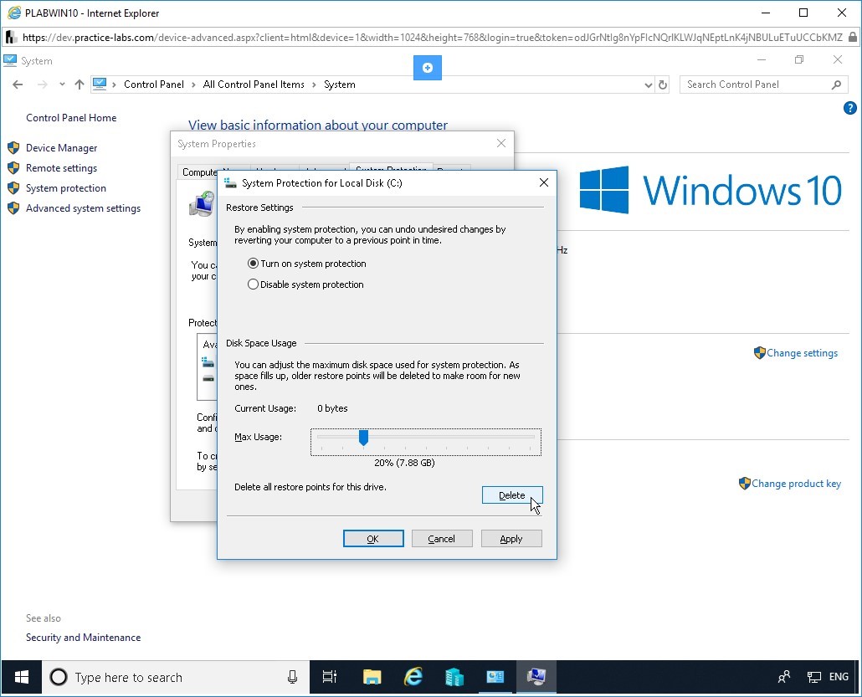This screenshot has height=697, width=862.
Task: Click the Windows 10 logo
Action: (x=711, y=190)
